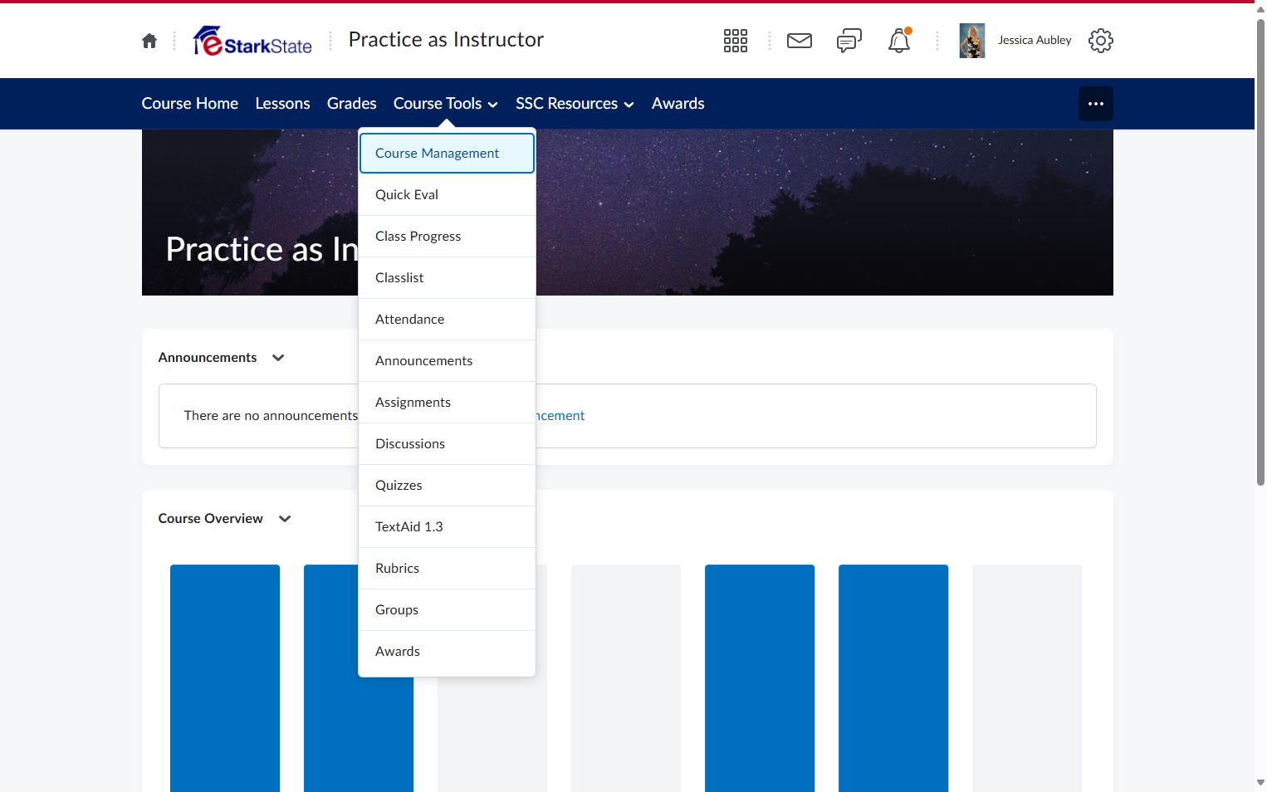Open Awards in the navbar
Image resolution: width=1267 pixels, height=792 pixels.
pyautogui.click(x=678, y=104)
